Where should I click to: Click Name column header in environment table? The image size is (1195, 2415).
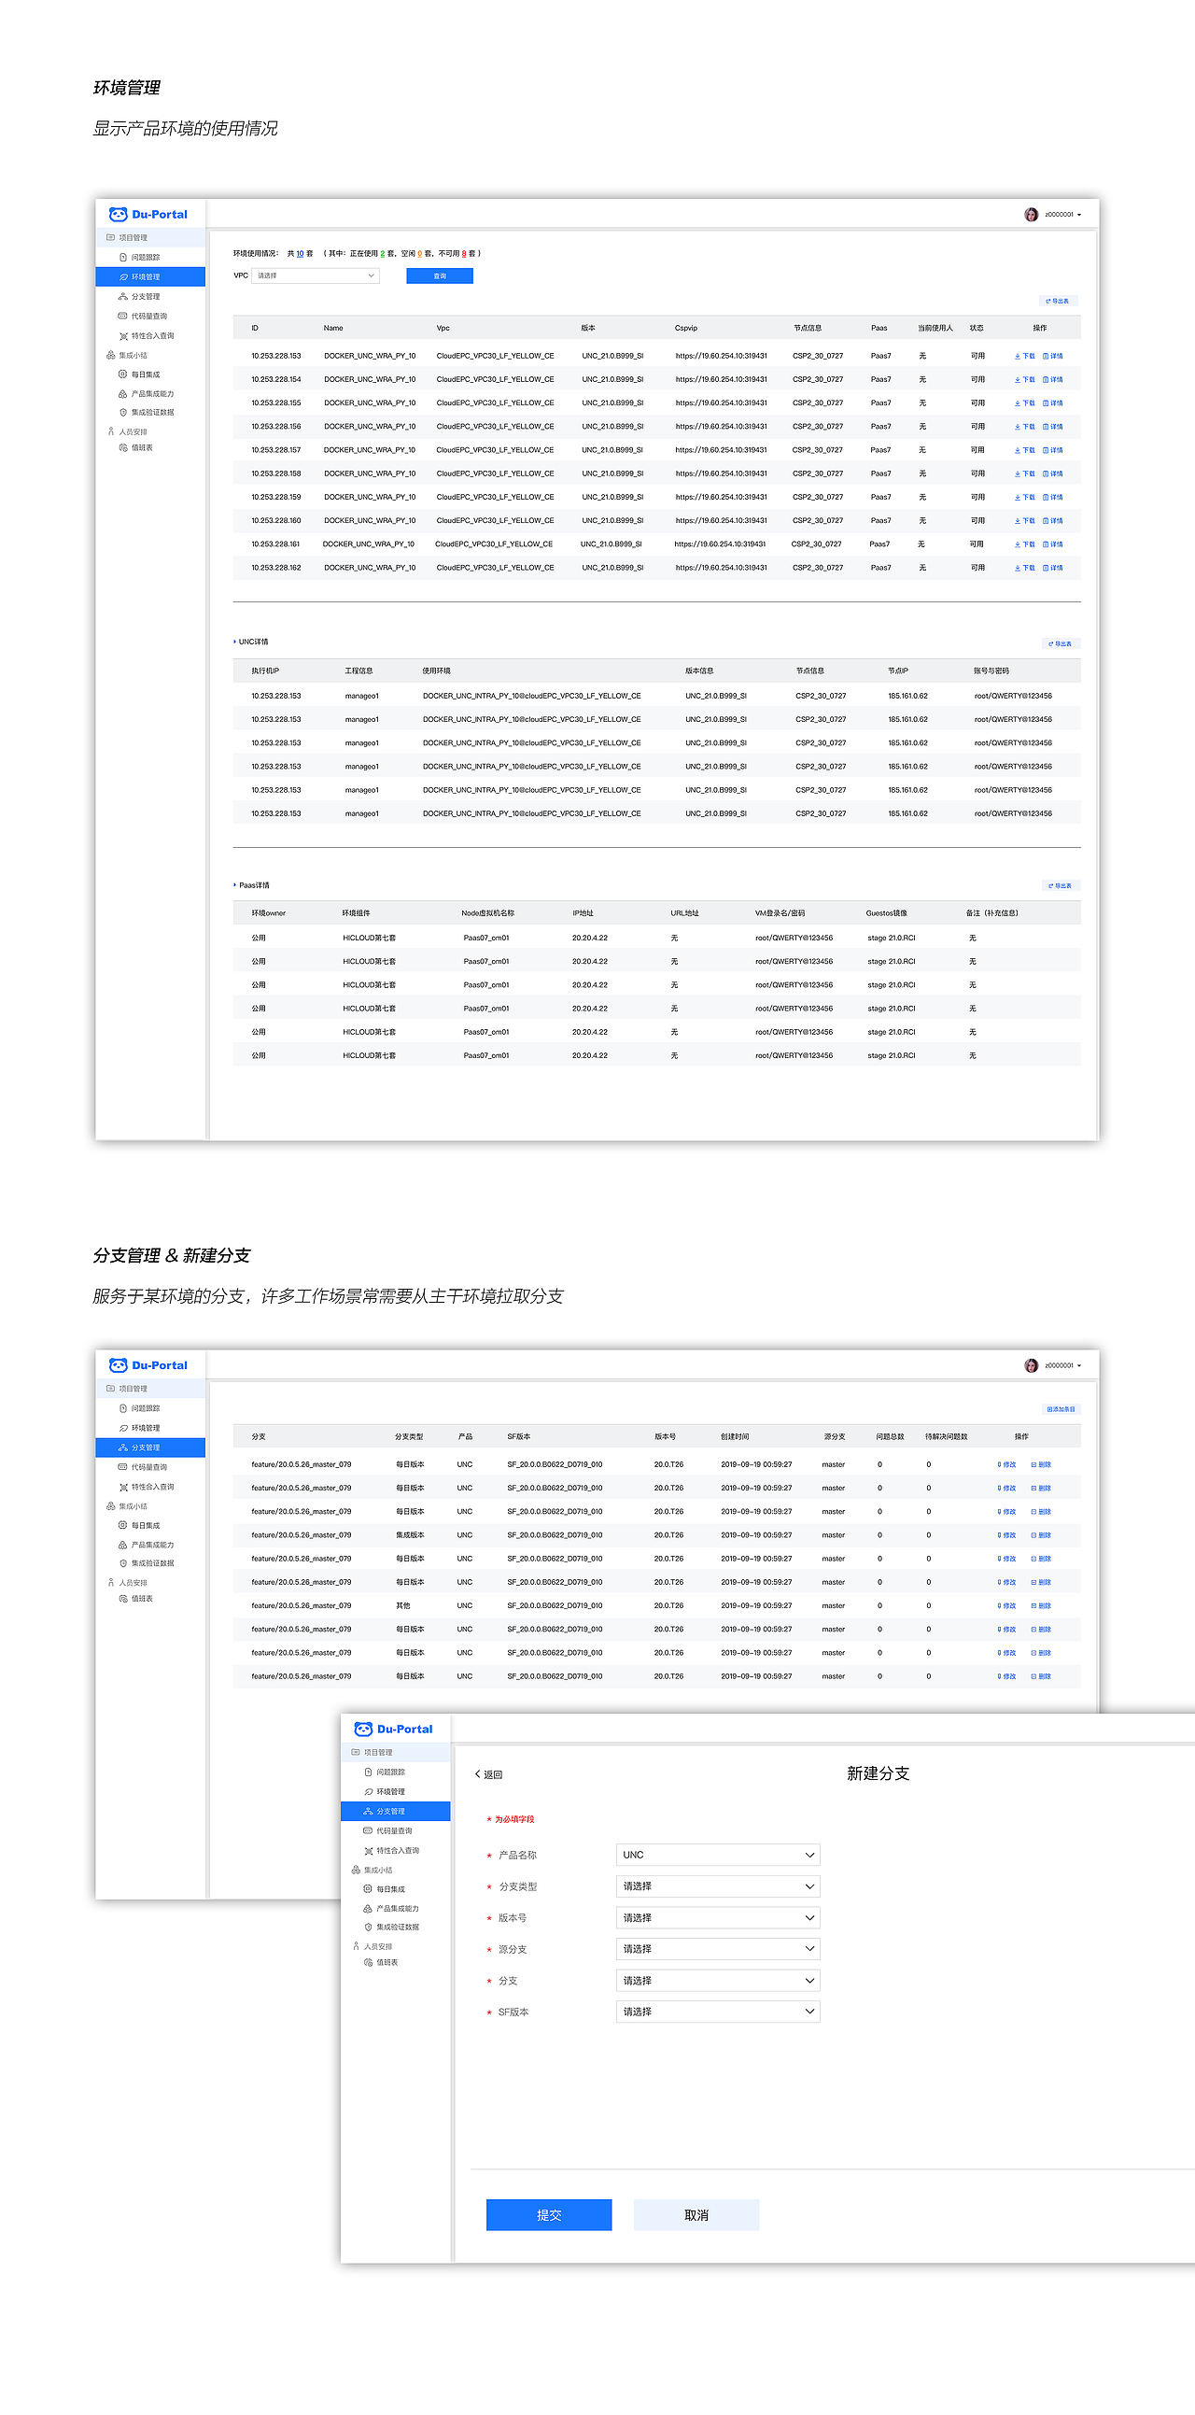coord(332,328)
